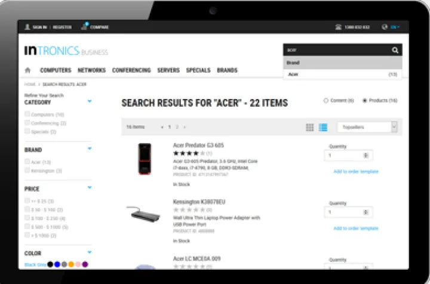Select Acer brand search suggestion
The height and width of the screenshot is (284, 430).
point(343,75)
